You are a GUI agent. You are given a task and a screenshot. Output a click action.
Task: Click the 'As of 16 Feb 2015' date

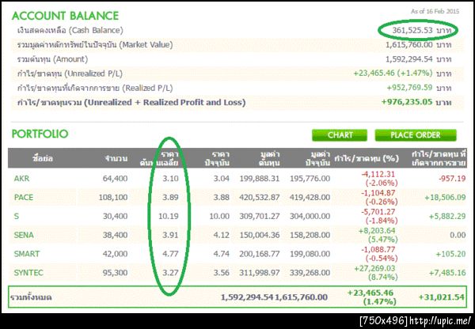pyautogui.click(x=435, y=12)
